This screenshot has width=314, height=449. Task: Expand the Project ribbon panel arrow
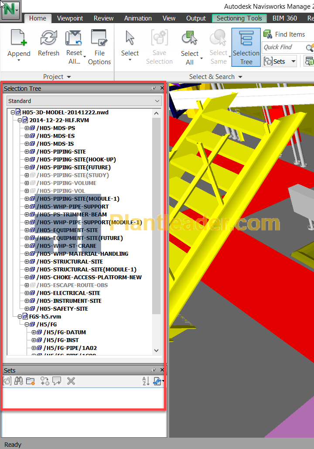click(69, 77)
